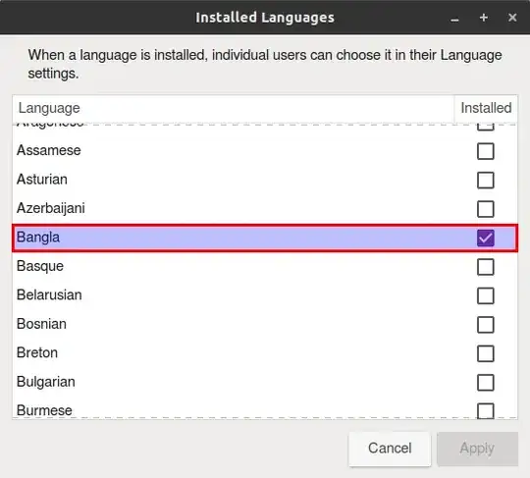This screenshot has width=530, height=478.
Task: Select the Bosnian language row
Action: click(265, 325)
